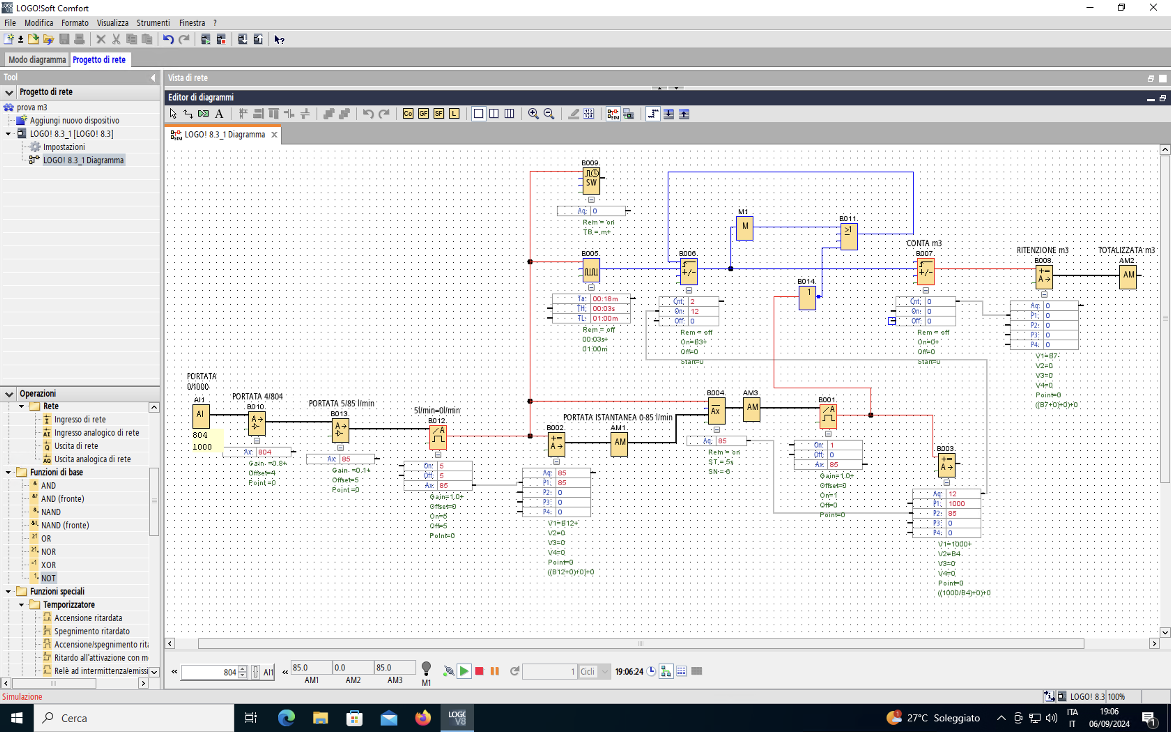Click the connector wire tool
The width and height of the screenshot is (1171, 732).
tap(188, 114)
